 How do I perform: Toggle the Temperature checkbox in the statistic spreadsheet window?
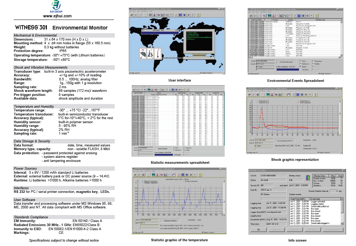point(184,148)
